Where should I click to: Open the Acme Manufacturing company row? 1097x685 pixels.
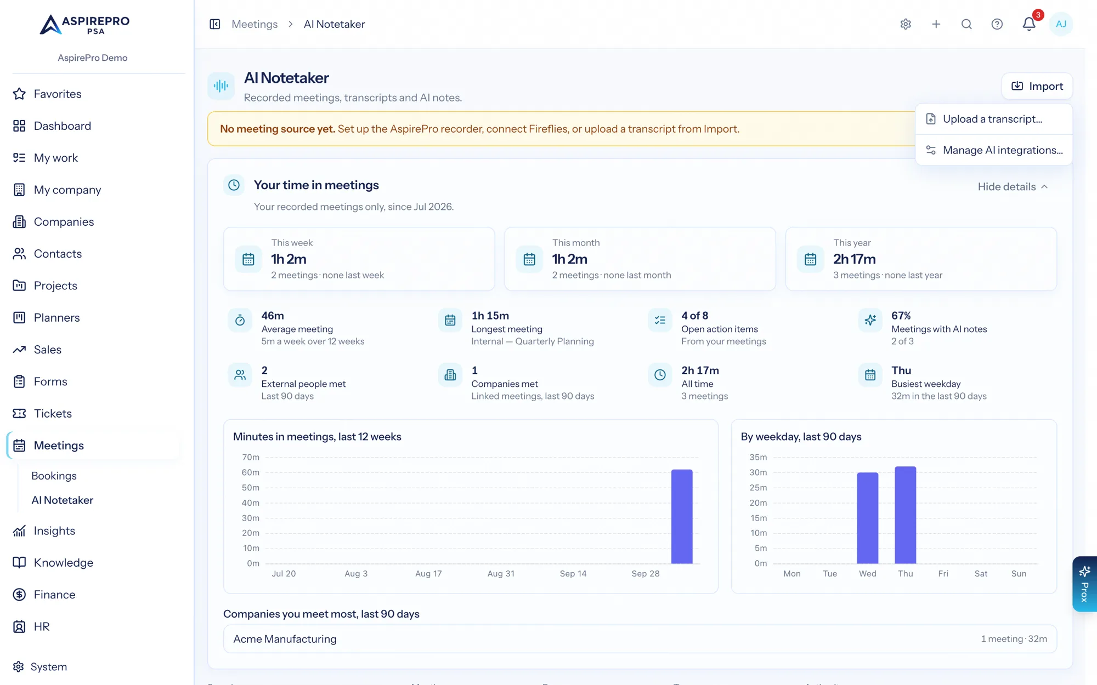point(640,639)
